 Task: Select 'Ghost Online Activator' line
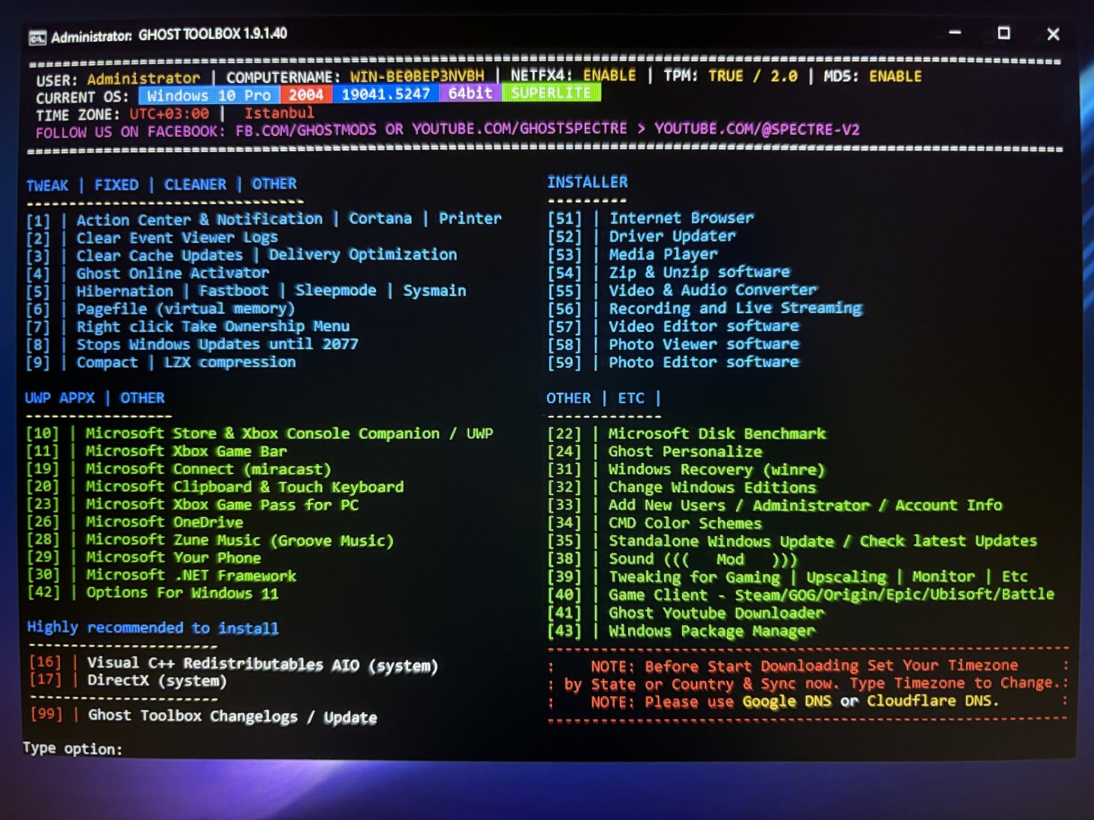pyautogui.click(x=172, y=273)
